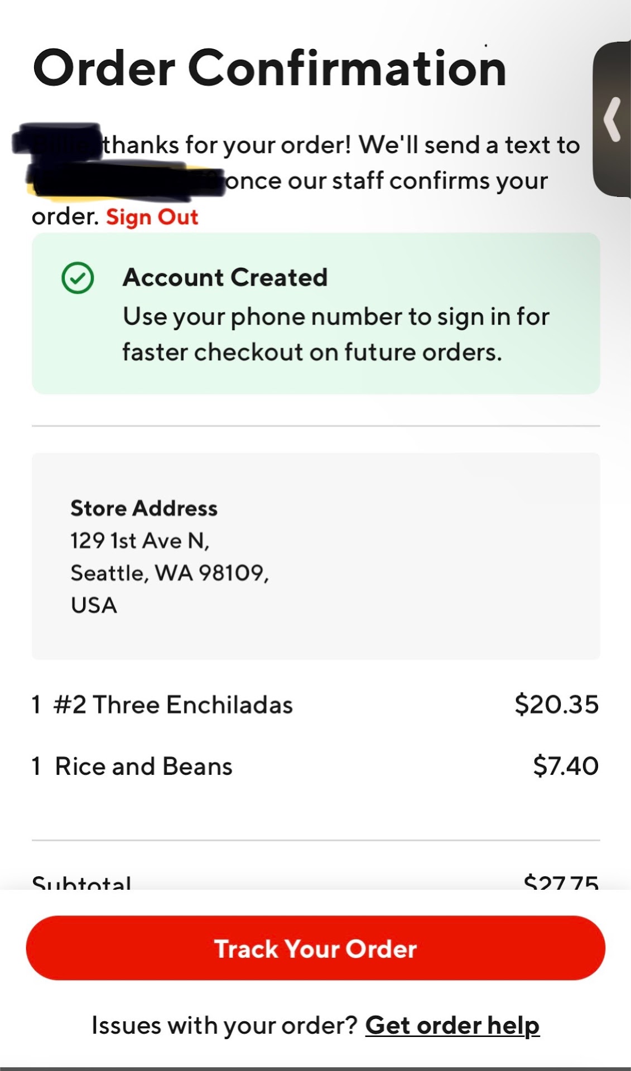Click the USA line in store address
This screenshot has height=1071, width=631.
pyautogui.click(x=94, y=605)
